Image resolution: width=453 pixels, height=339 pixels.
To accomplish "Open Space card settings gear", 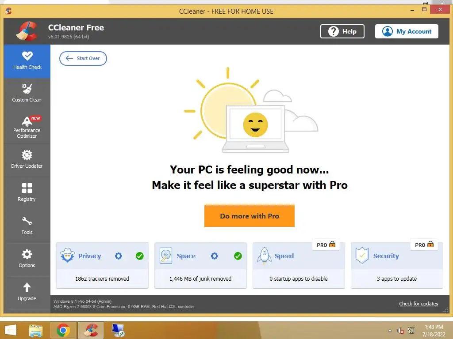I will 215,256.
